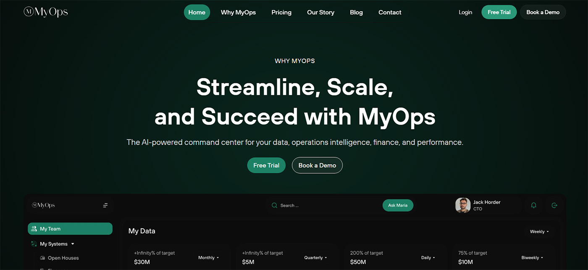Click the My Systems globe icon
This screenshot has height=270, width=588.
(x=34, y=244)
